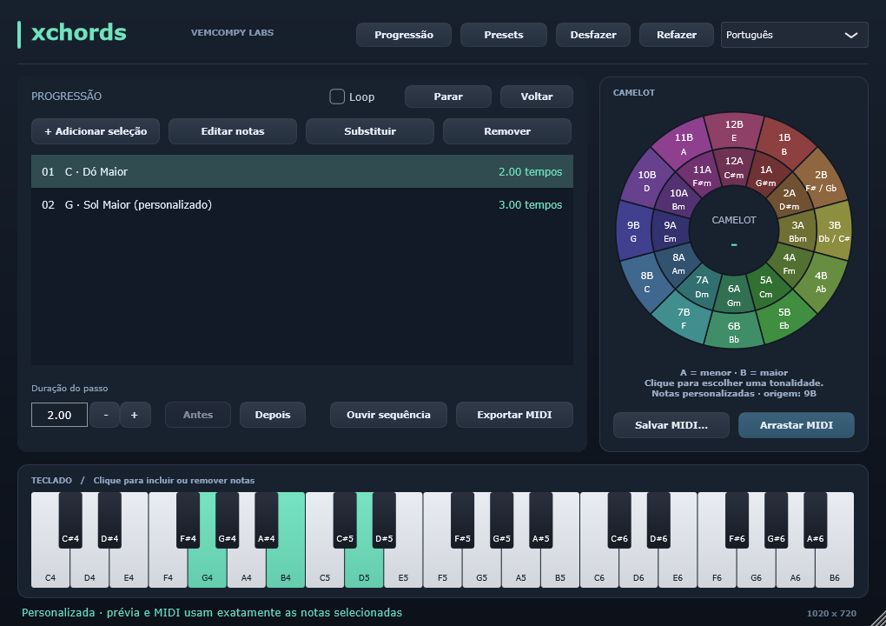Select Camelot key 12B E
The width and height of the screenshot is (886, 626).
click(x=734, y=130)
